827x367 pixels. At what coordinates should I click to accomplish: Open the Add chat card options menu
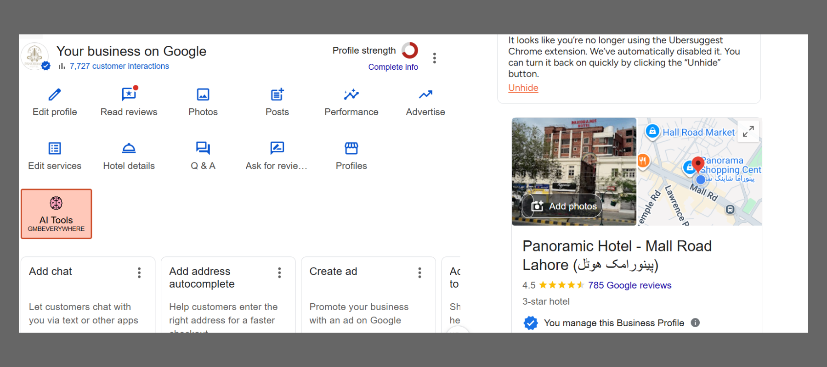tap(139, 273)
